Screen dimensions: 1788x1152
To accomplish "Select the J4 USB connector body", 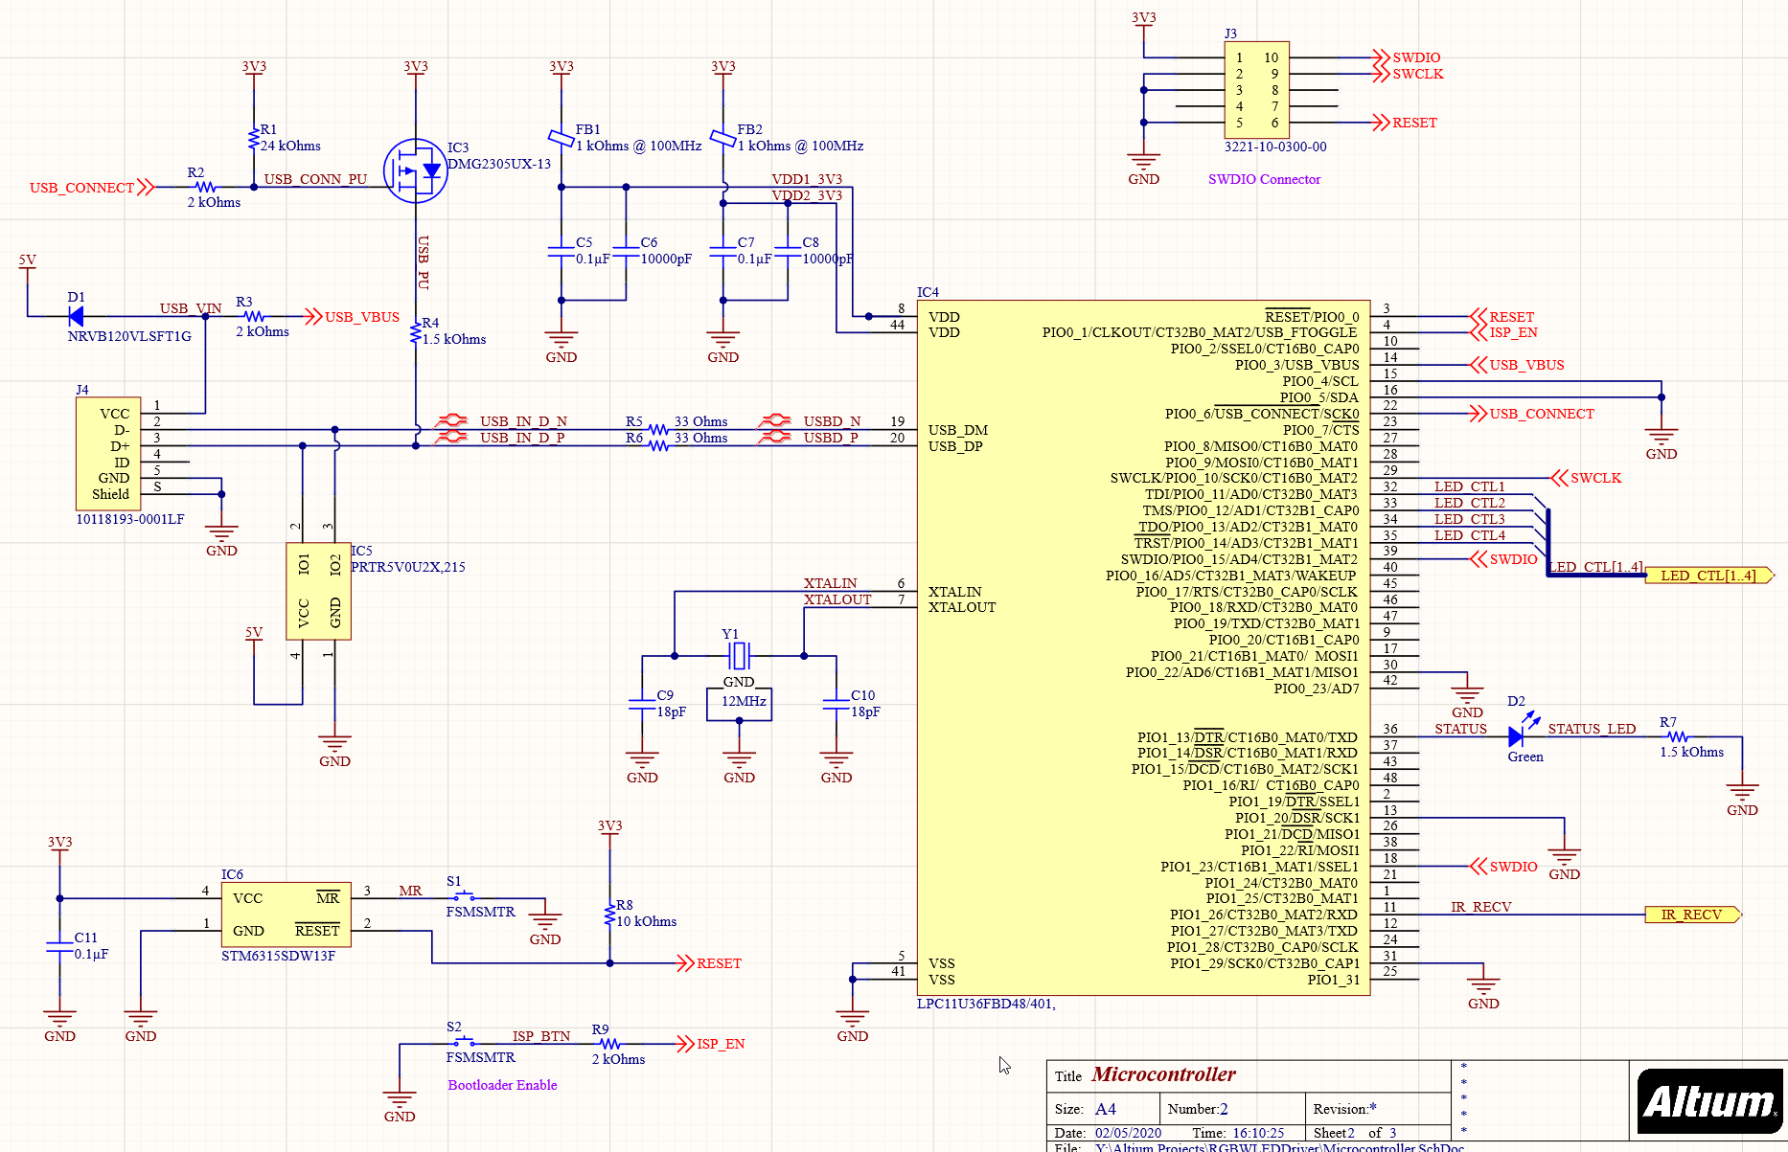I will [x=108, y=453].
